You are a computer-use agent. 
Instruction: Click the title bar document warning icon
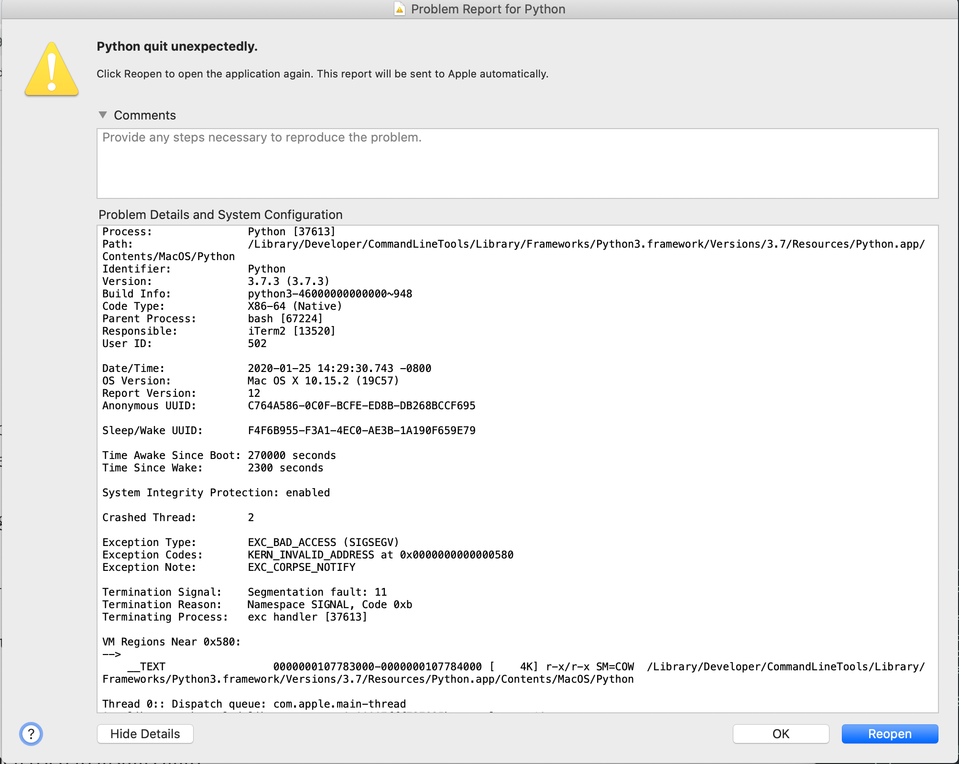point(400,9)
